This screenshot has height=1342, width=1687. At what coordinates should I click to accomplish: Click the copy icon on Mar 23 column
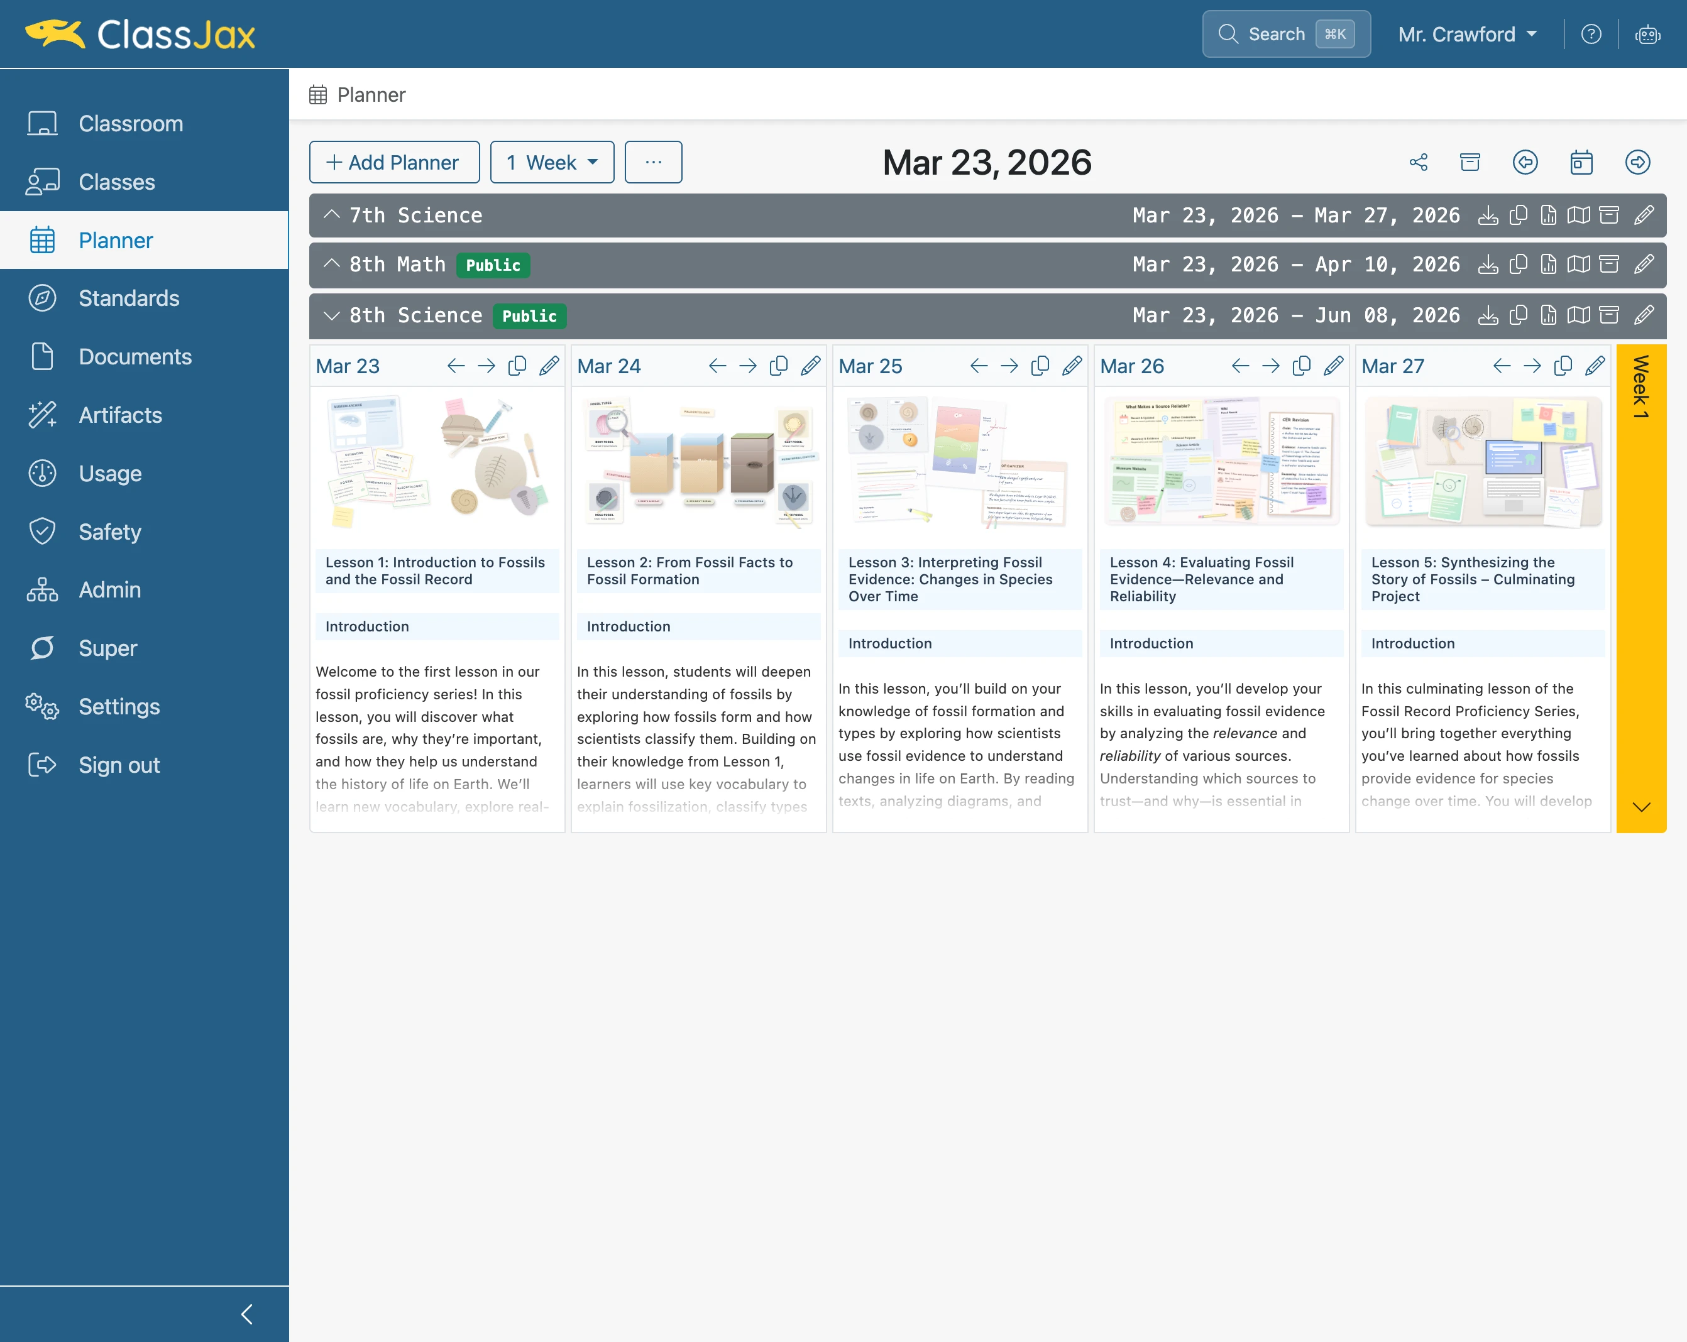tap(517, 366)
